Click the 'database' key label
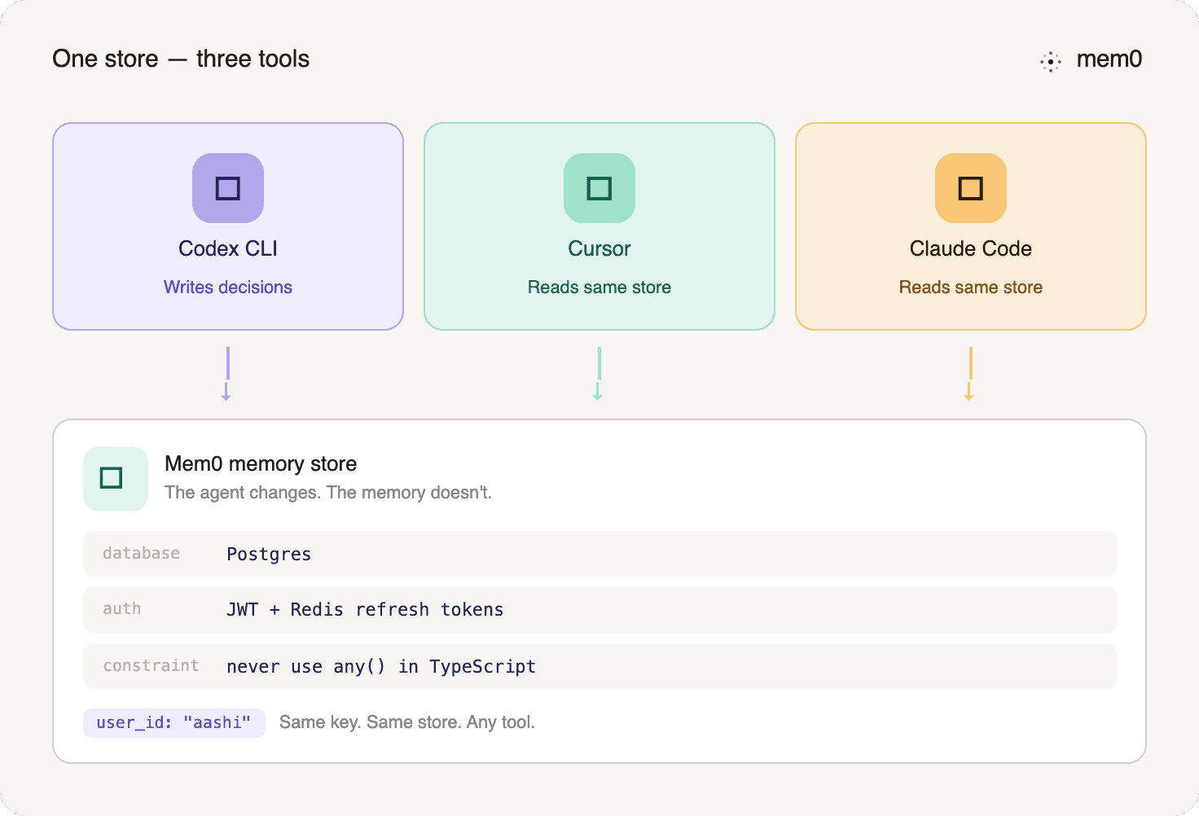 141,554
